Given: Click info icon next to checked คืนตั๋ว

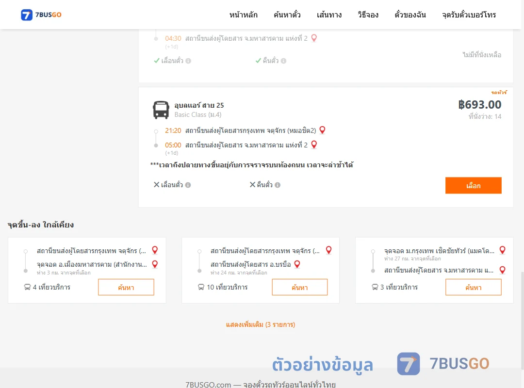Looking at the screenshot, I should pos(284,61).
